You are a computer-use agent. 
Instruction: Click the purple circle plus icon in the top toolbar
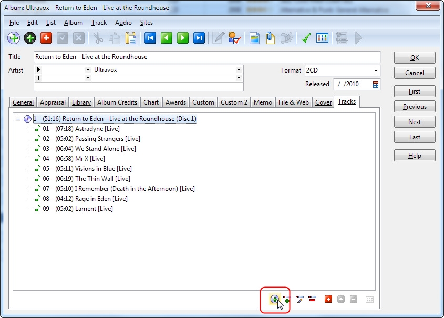point(14,38)
